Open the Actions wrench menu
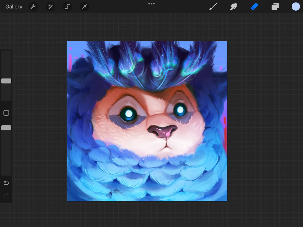303x227 pixels. point(33,7)
